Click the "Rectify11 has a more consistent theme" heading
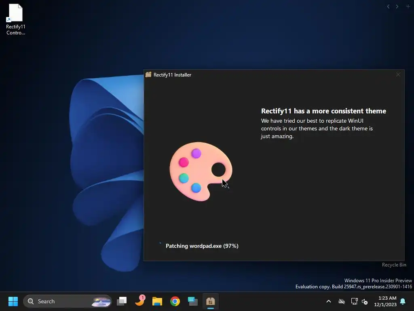The width and height of the screenshot is (414, 311). tap(323, 111)
